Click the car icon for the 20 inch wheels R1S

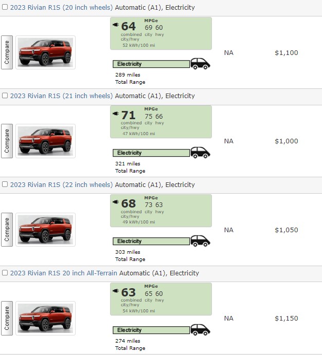pyautogui.click(x=201, y=64)
